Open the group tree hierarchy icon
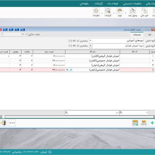Image resolution: width=155 pixels, height=155 pixels. [x=144, y=123]
